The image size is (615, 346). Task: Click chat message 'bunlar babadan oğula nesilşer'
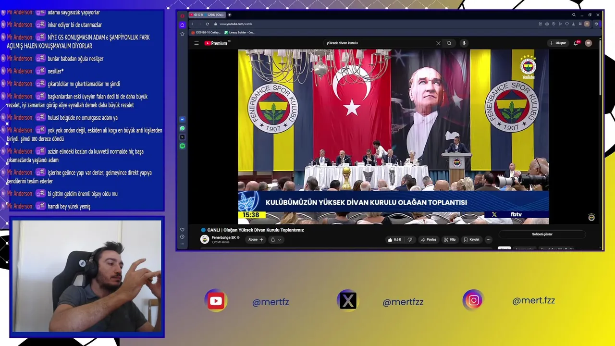(75, 59)
